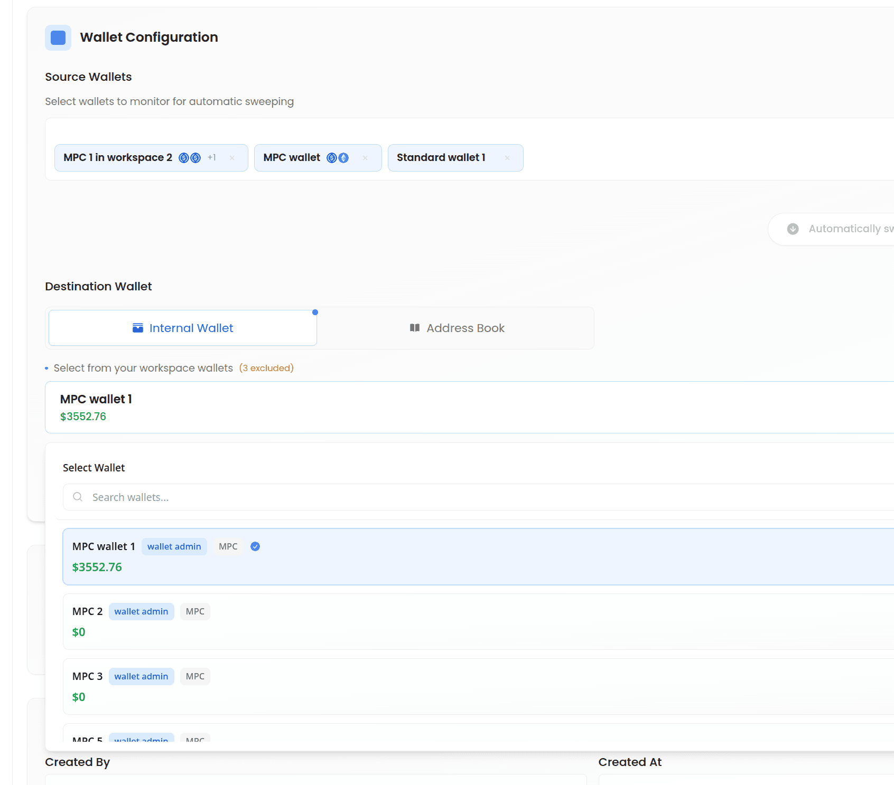Remove the MPC wallet source chip
This screenshot has width=894, height=785.
(365, 158)
